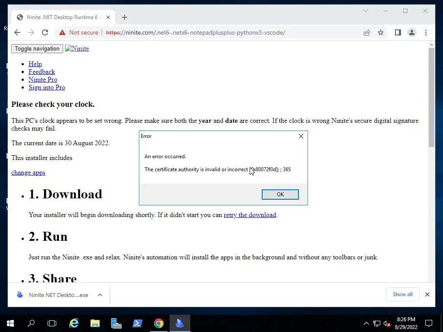Select the Ninite .NET Desktop Runtime tab
The width and height of the screenshot is (443, 332).
(63, 17)
